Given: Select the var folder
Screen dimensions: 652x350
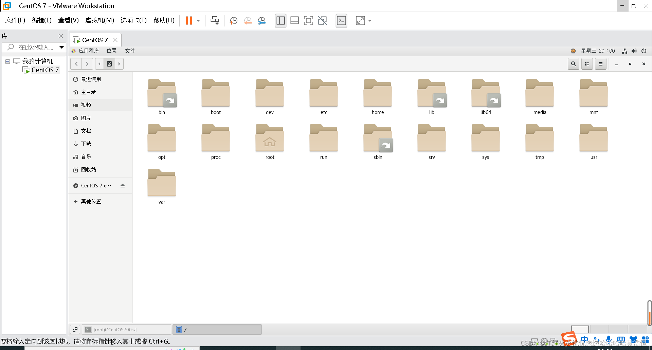Looking at the screenshot, I should tap(162, 187).
